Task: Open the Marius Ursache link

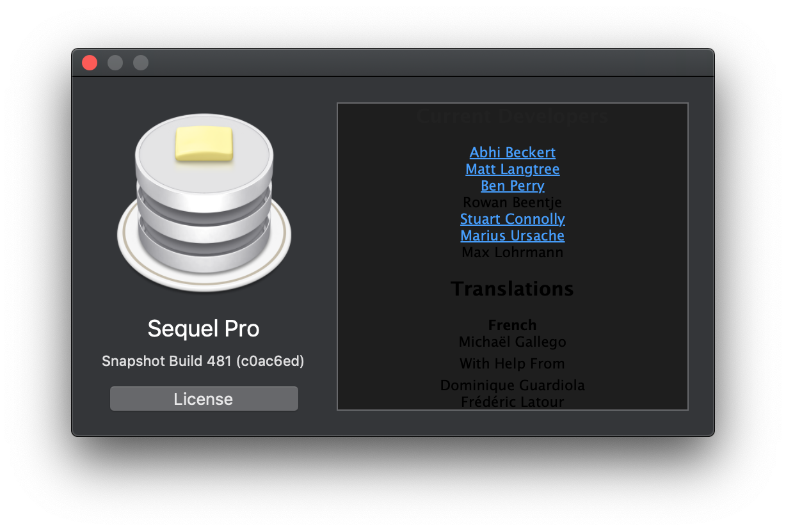Action: [x=512, y=235]
